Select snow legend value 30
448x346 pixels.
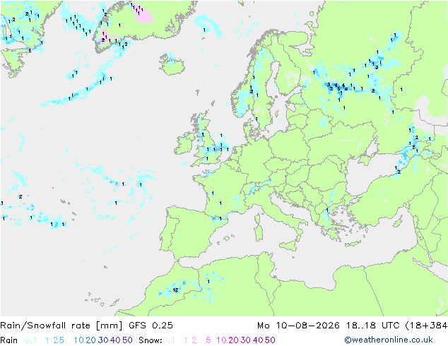[x=246, y=340]
